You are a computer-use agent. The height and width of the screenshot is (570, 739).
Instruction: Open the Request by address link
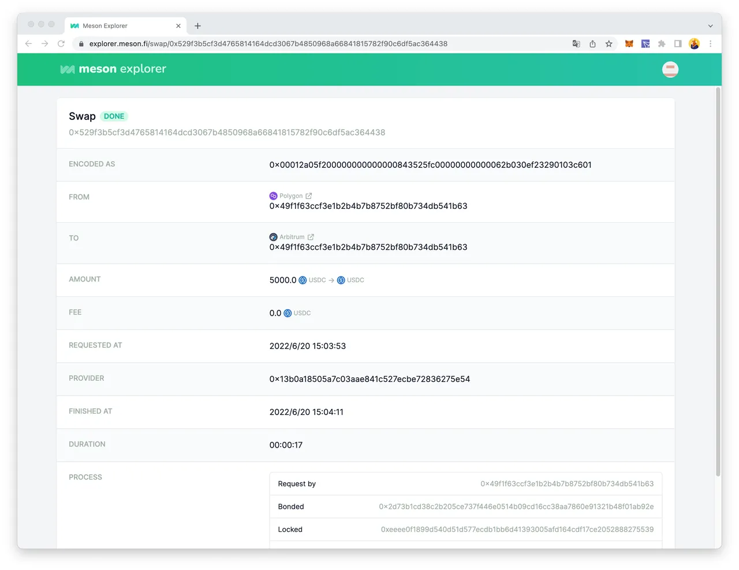(x=567, y=484)
